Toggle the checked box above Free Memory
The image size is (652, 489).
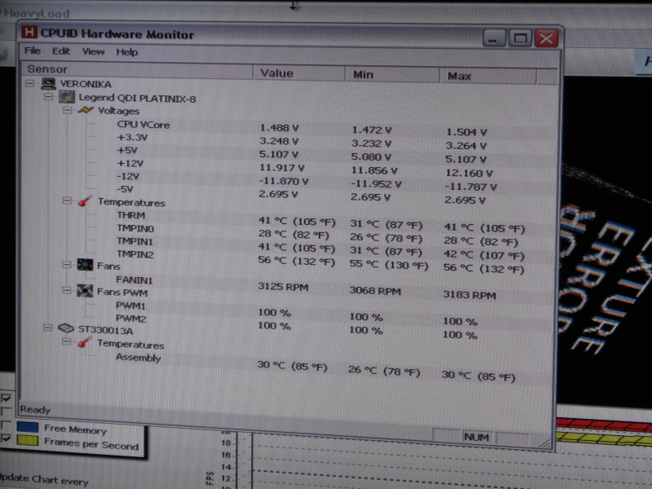(x=6, y=399)
